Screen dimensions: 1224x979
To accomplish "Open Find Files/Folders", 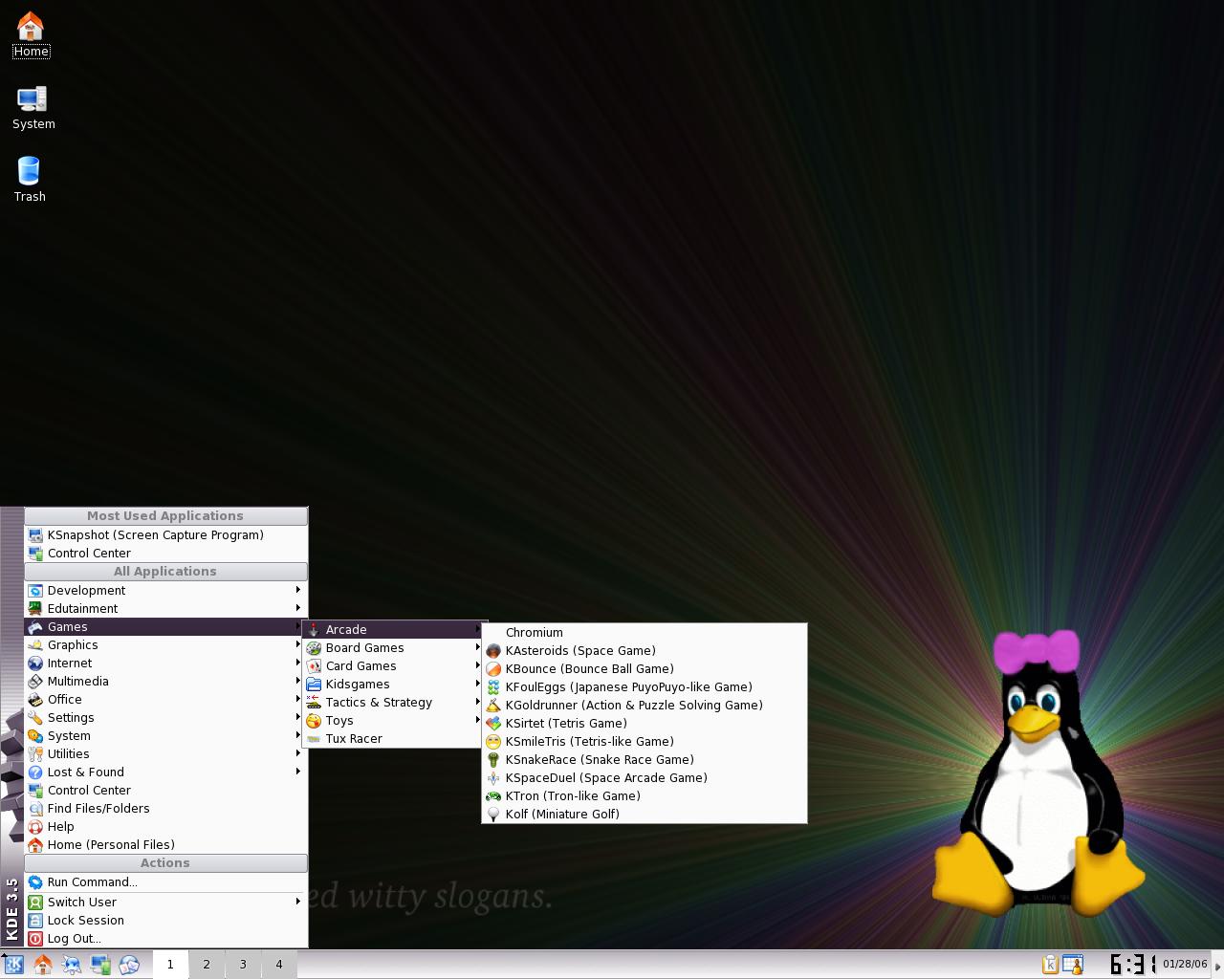I will (165, 809).
